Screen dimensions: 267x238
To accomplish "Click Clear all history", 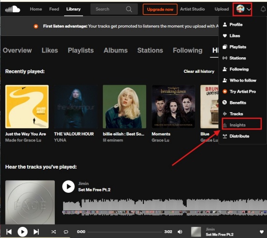I will point(199,71).
